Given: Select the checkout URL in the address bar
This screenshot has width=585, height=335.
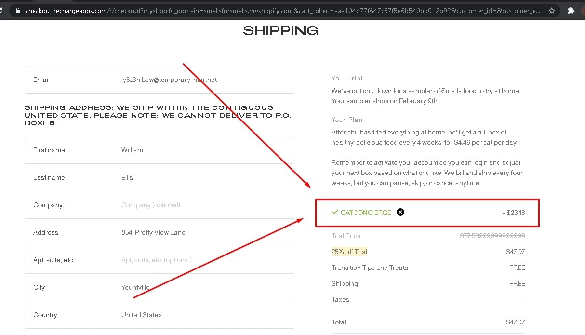Looking at the screenshot, I should click(x=282, y=11).
